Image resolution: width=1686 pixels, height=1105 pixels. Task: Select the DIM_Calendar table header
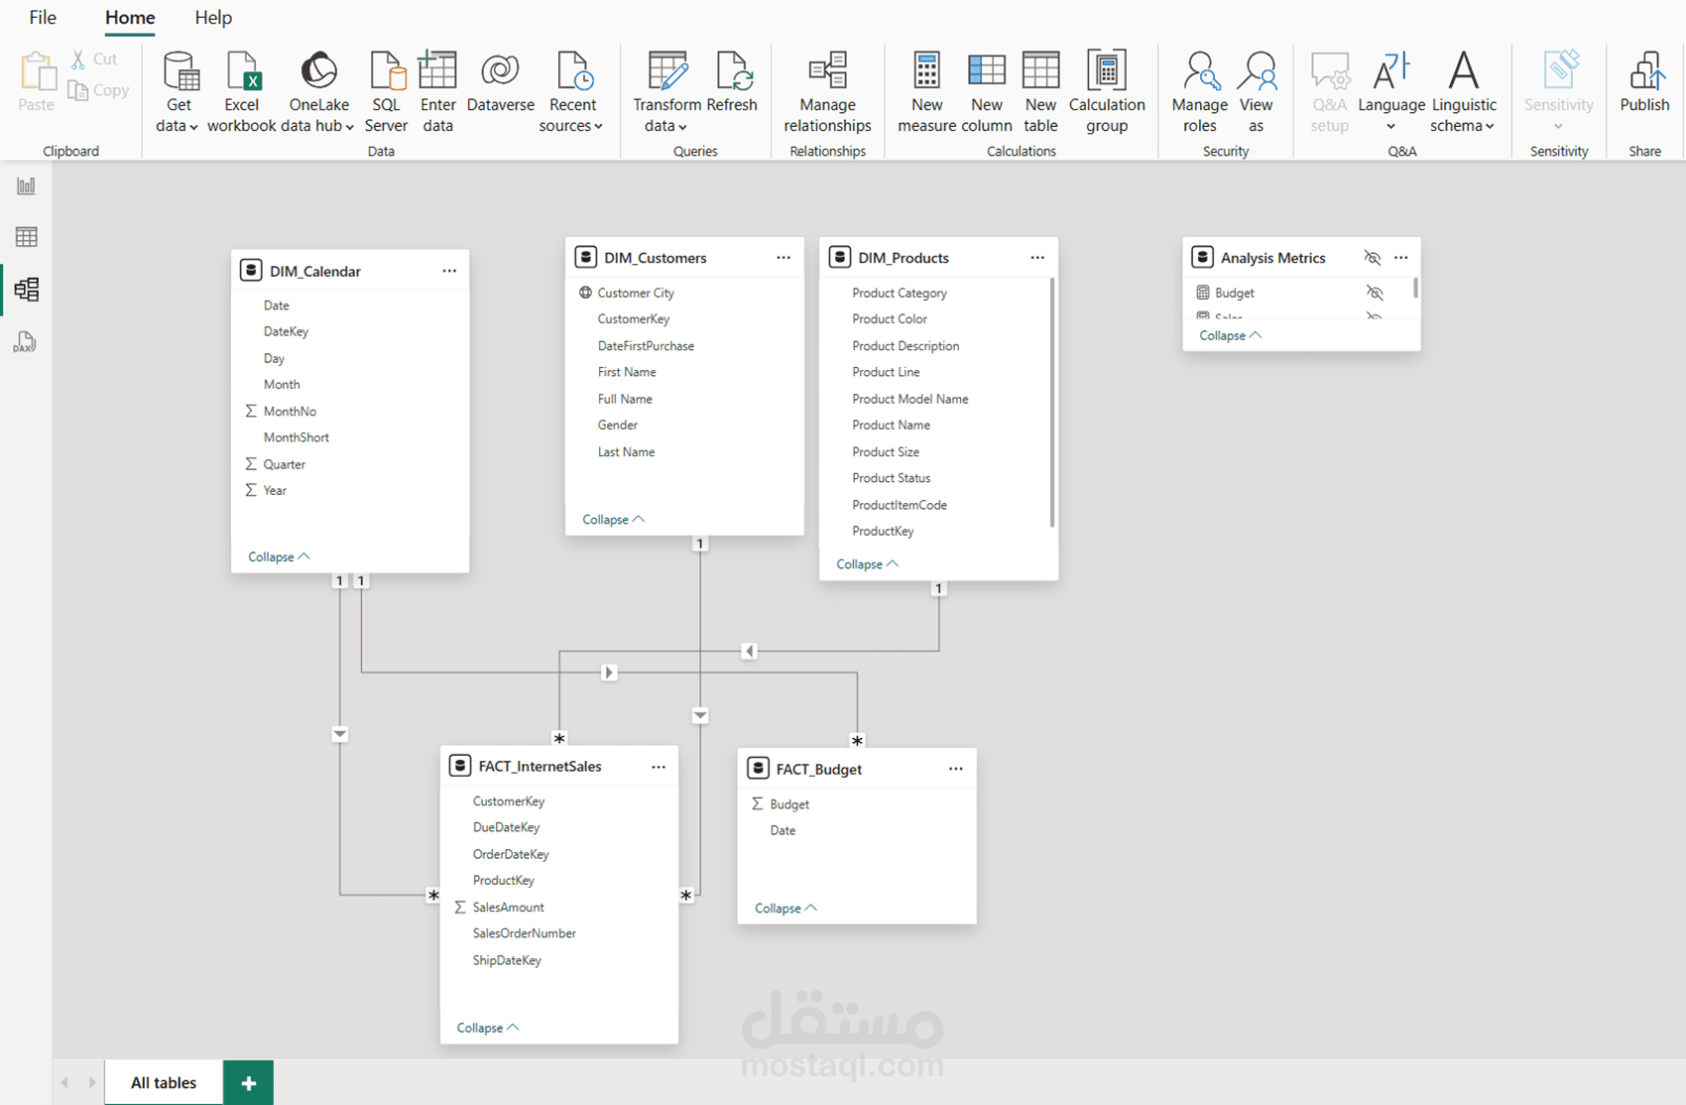coord(350,271)
